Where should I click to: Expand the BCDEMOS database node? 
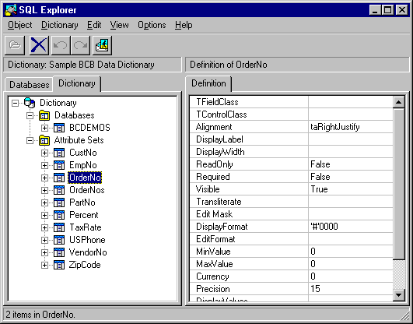[44, 128]
